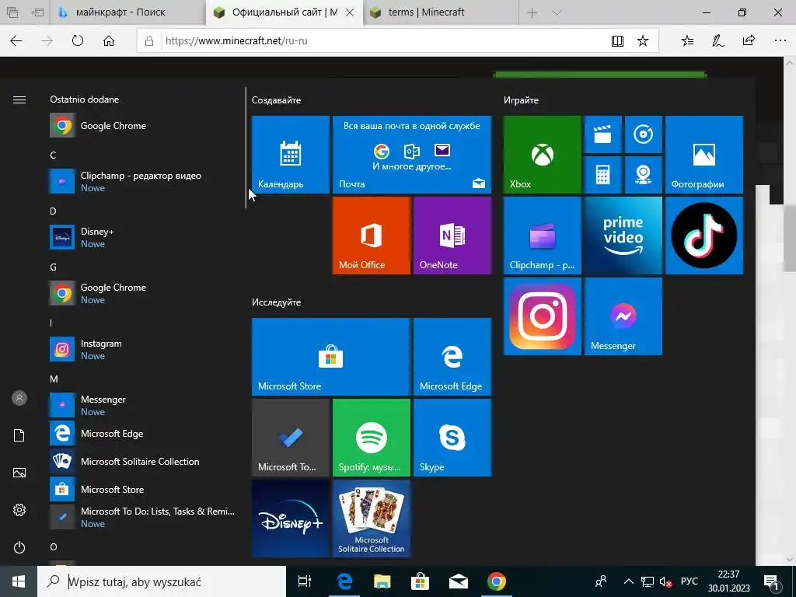Viewport: 796px width, 597px height.
Task: Open the Microsoft To Do tile
Action: tap(291, 438)
